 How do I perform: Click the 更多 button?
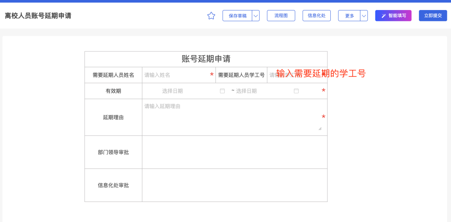pyautogui.click(x=350, y=16)
